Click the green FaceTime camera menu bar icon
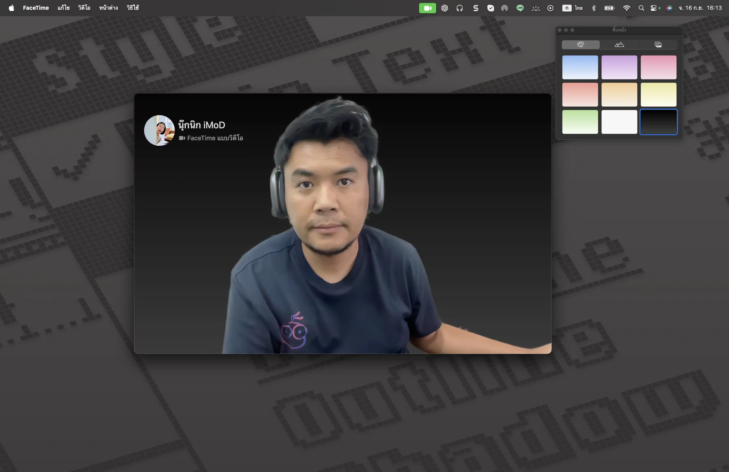Image resolution: width=729 pixels, height=472 pixels. pos(427,8)
